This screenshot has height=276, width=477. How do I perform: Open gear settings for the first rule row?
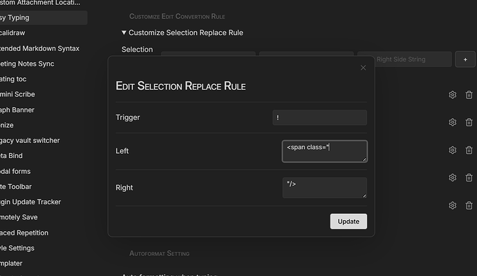(452, 95)
